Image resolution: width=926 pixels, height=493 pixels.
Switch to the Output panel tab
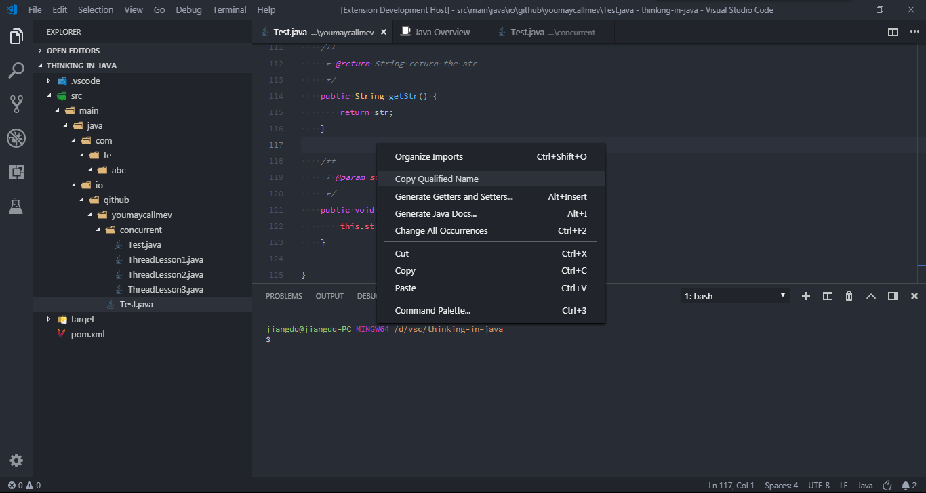point(330,296)
